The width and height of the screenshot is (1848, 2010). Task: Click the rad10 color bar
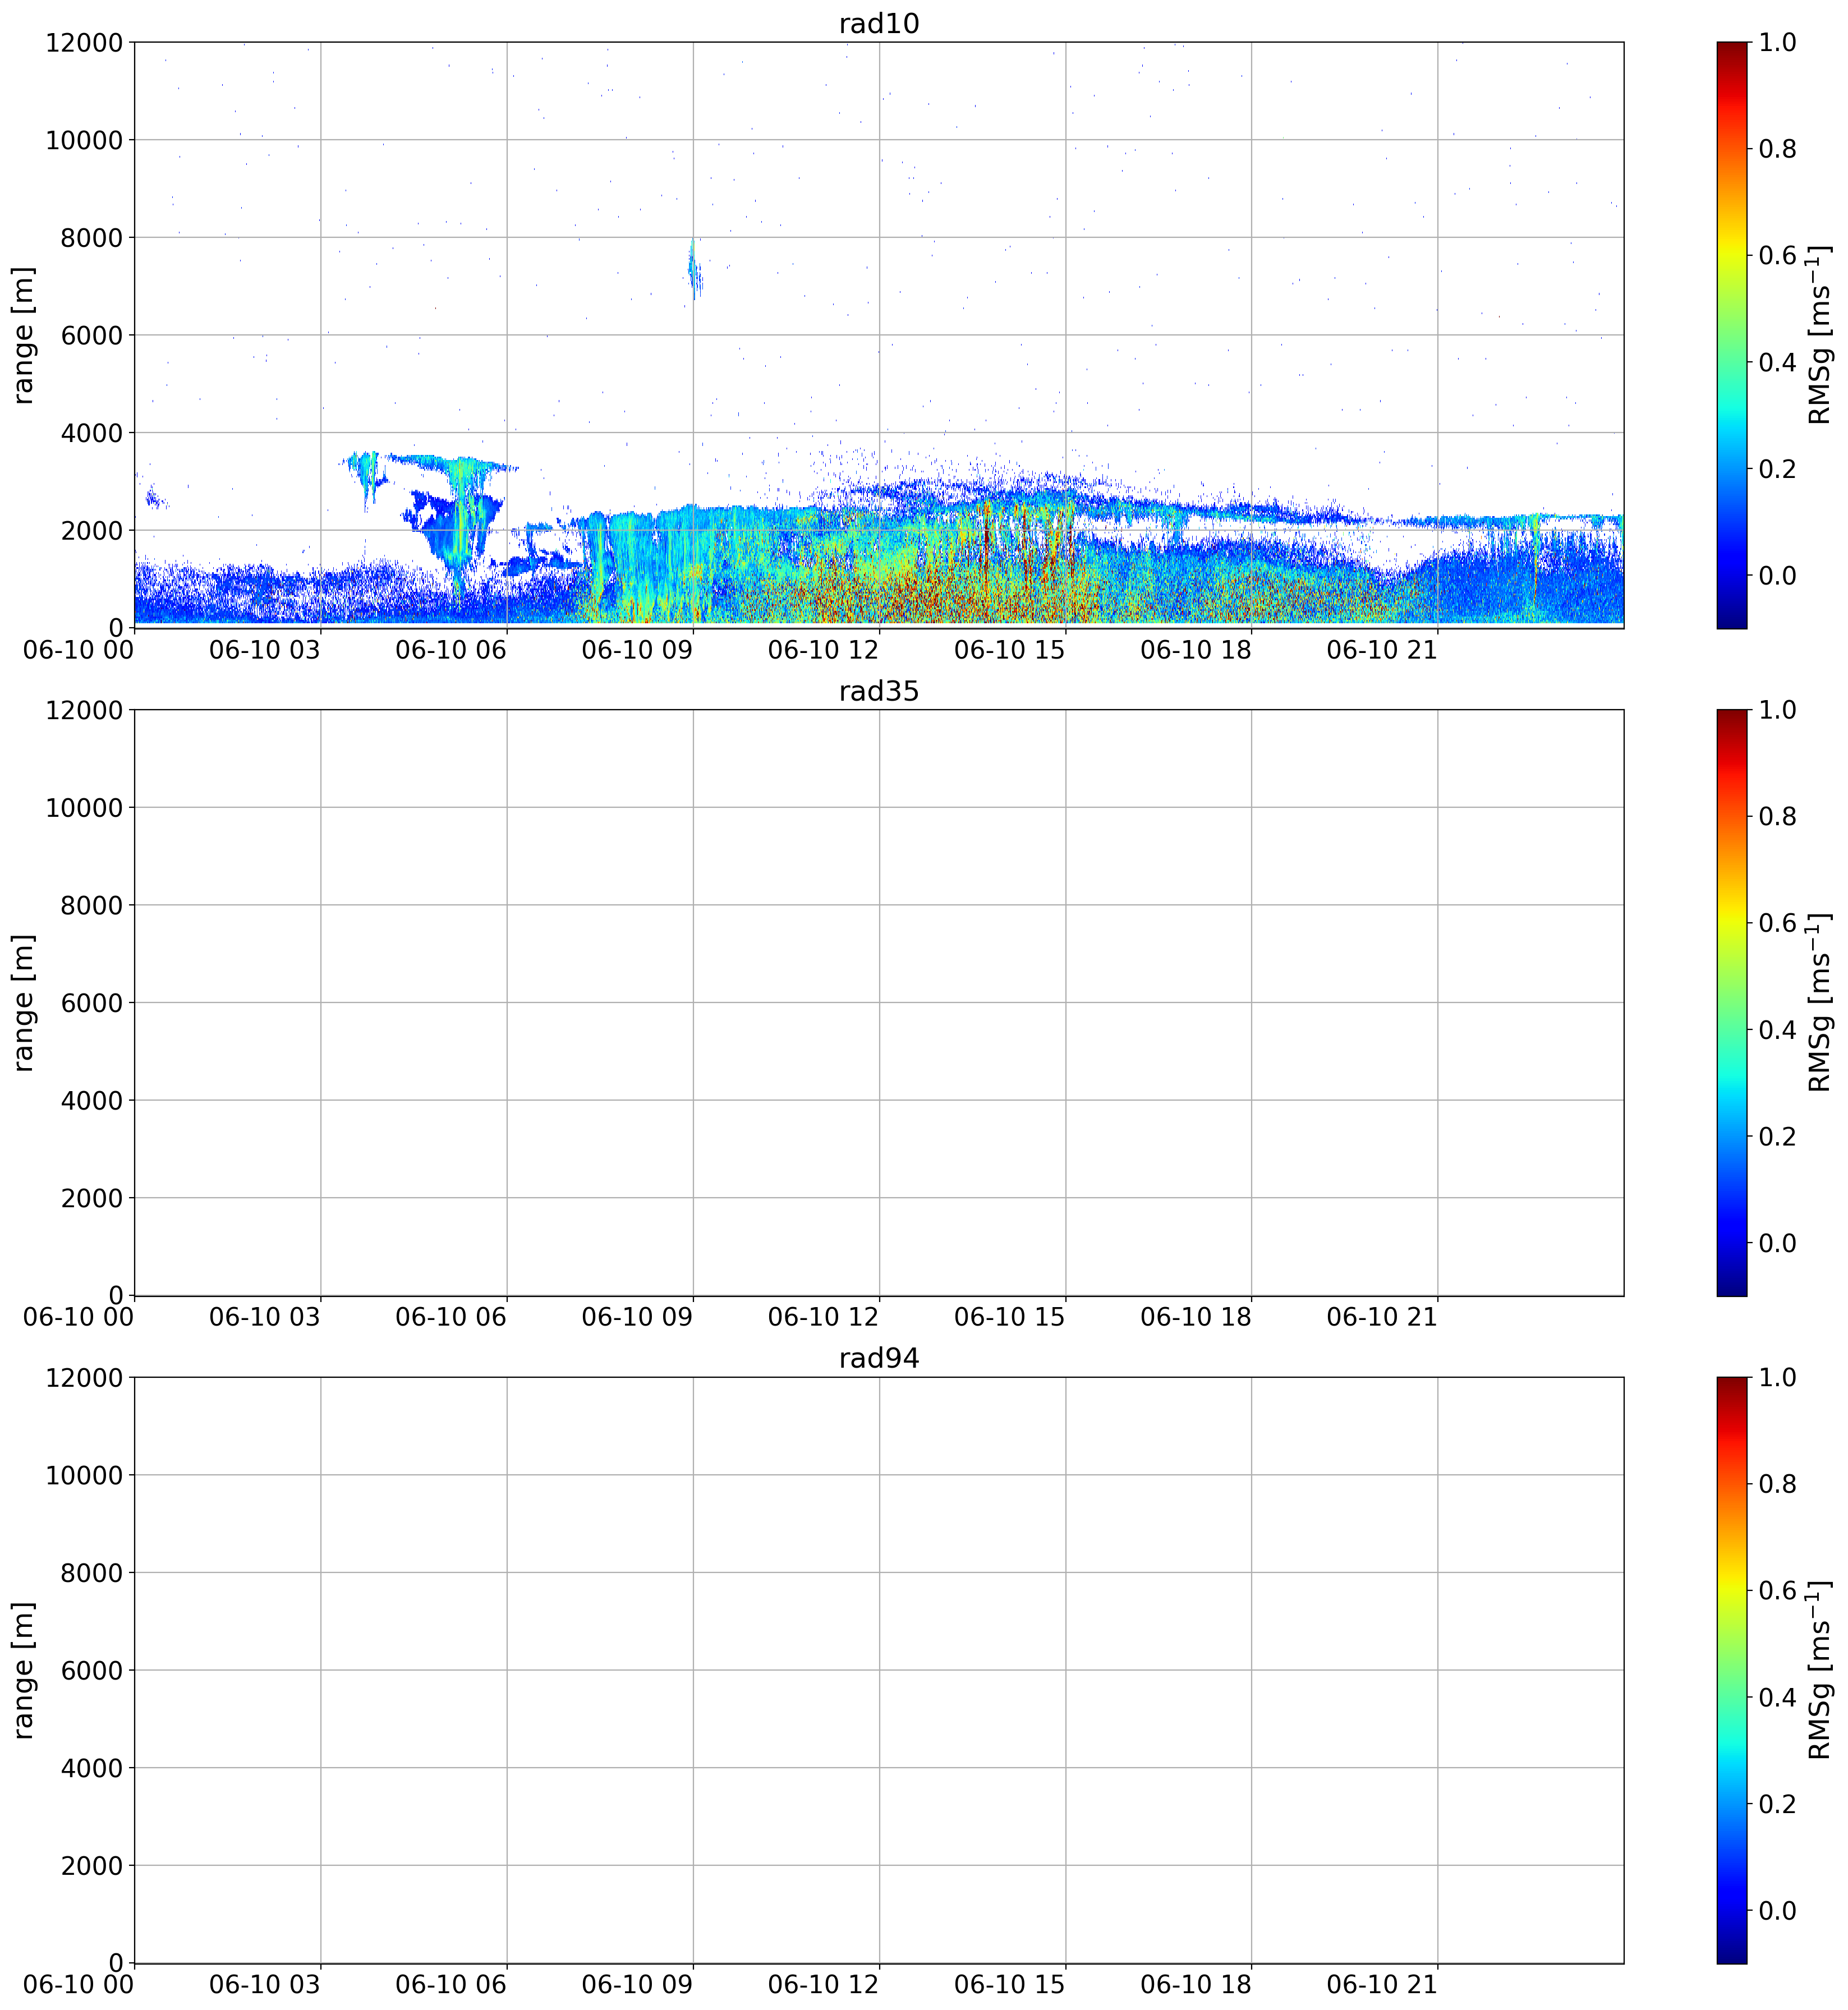(x=1732, y=335)
